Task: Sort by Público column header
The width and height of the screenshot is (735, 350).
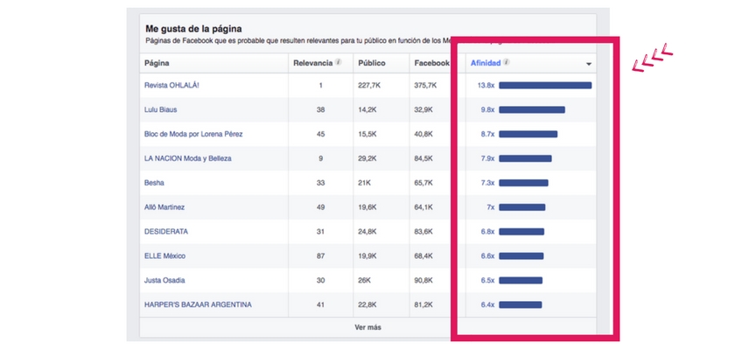Action: (372, 63)
